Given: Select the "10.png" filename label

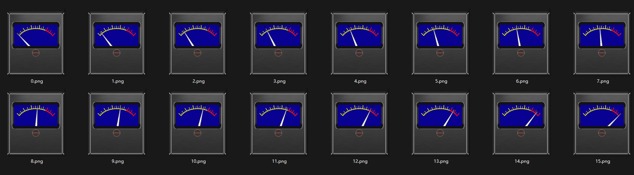Looking at the screenshot, I should [198, 161].
